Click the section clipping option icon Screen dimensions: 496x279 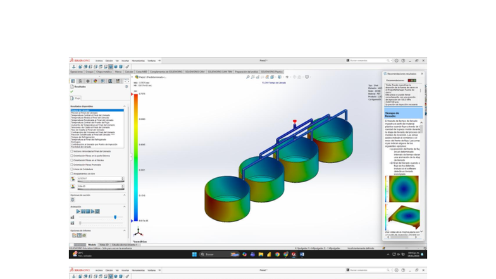pyautogui.click(x=73, y=200)
